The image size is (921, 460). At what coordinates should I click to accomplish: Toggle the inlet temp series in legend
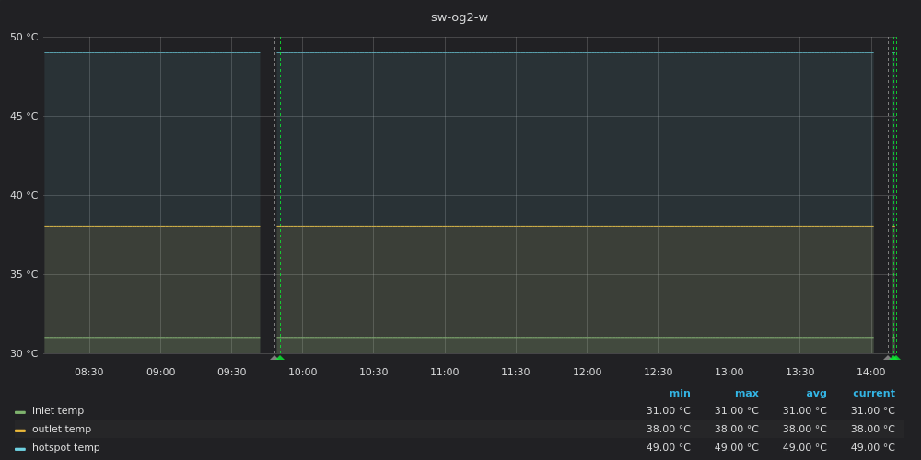[58, 411]
